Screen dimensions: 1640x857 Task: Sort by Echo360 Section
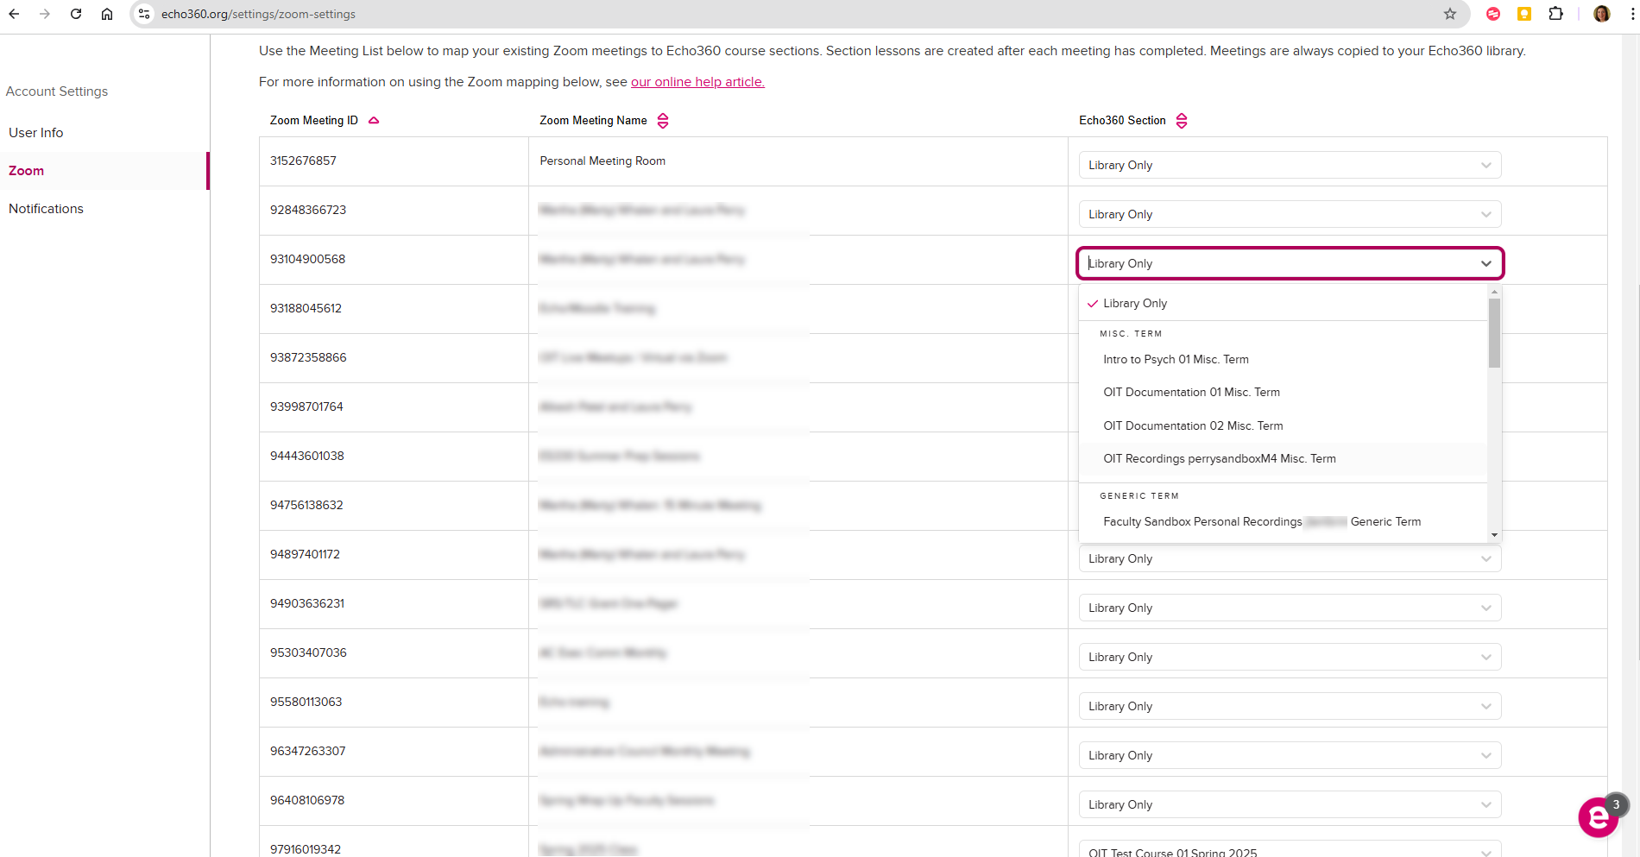tap(1182, 121)
